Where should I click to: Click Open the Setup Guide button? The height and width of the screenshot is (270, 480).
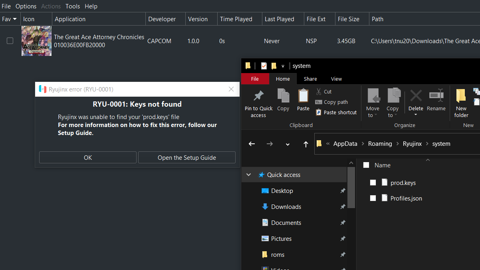point(186,157)
